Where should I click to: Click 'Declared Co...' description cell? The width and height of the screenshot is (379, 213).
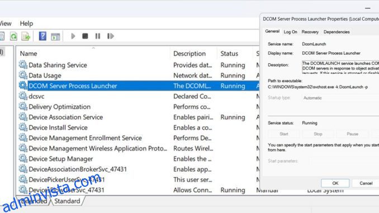point(192,96)
